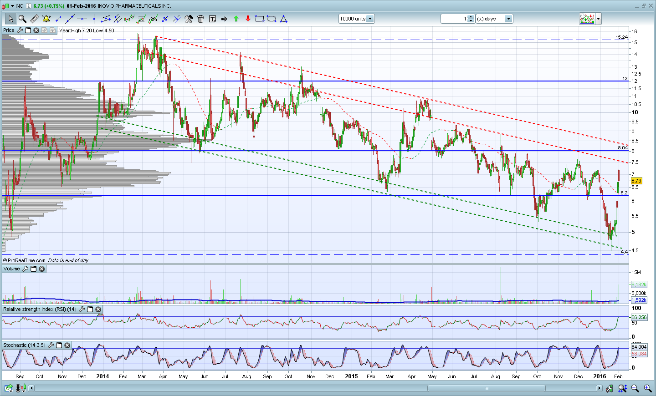Open Volume panel wrench settings

[x=25, y=269]
